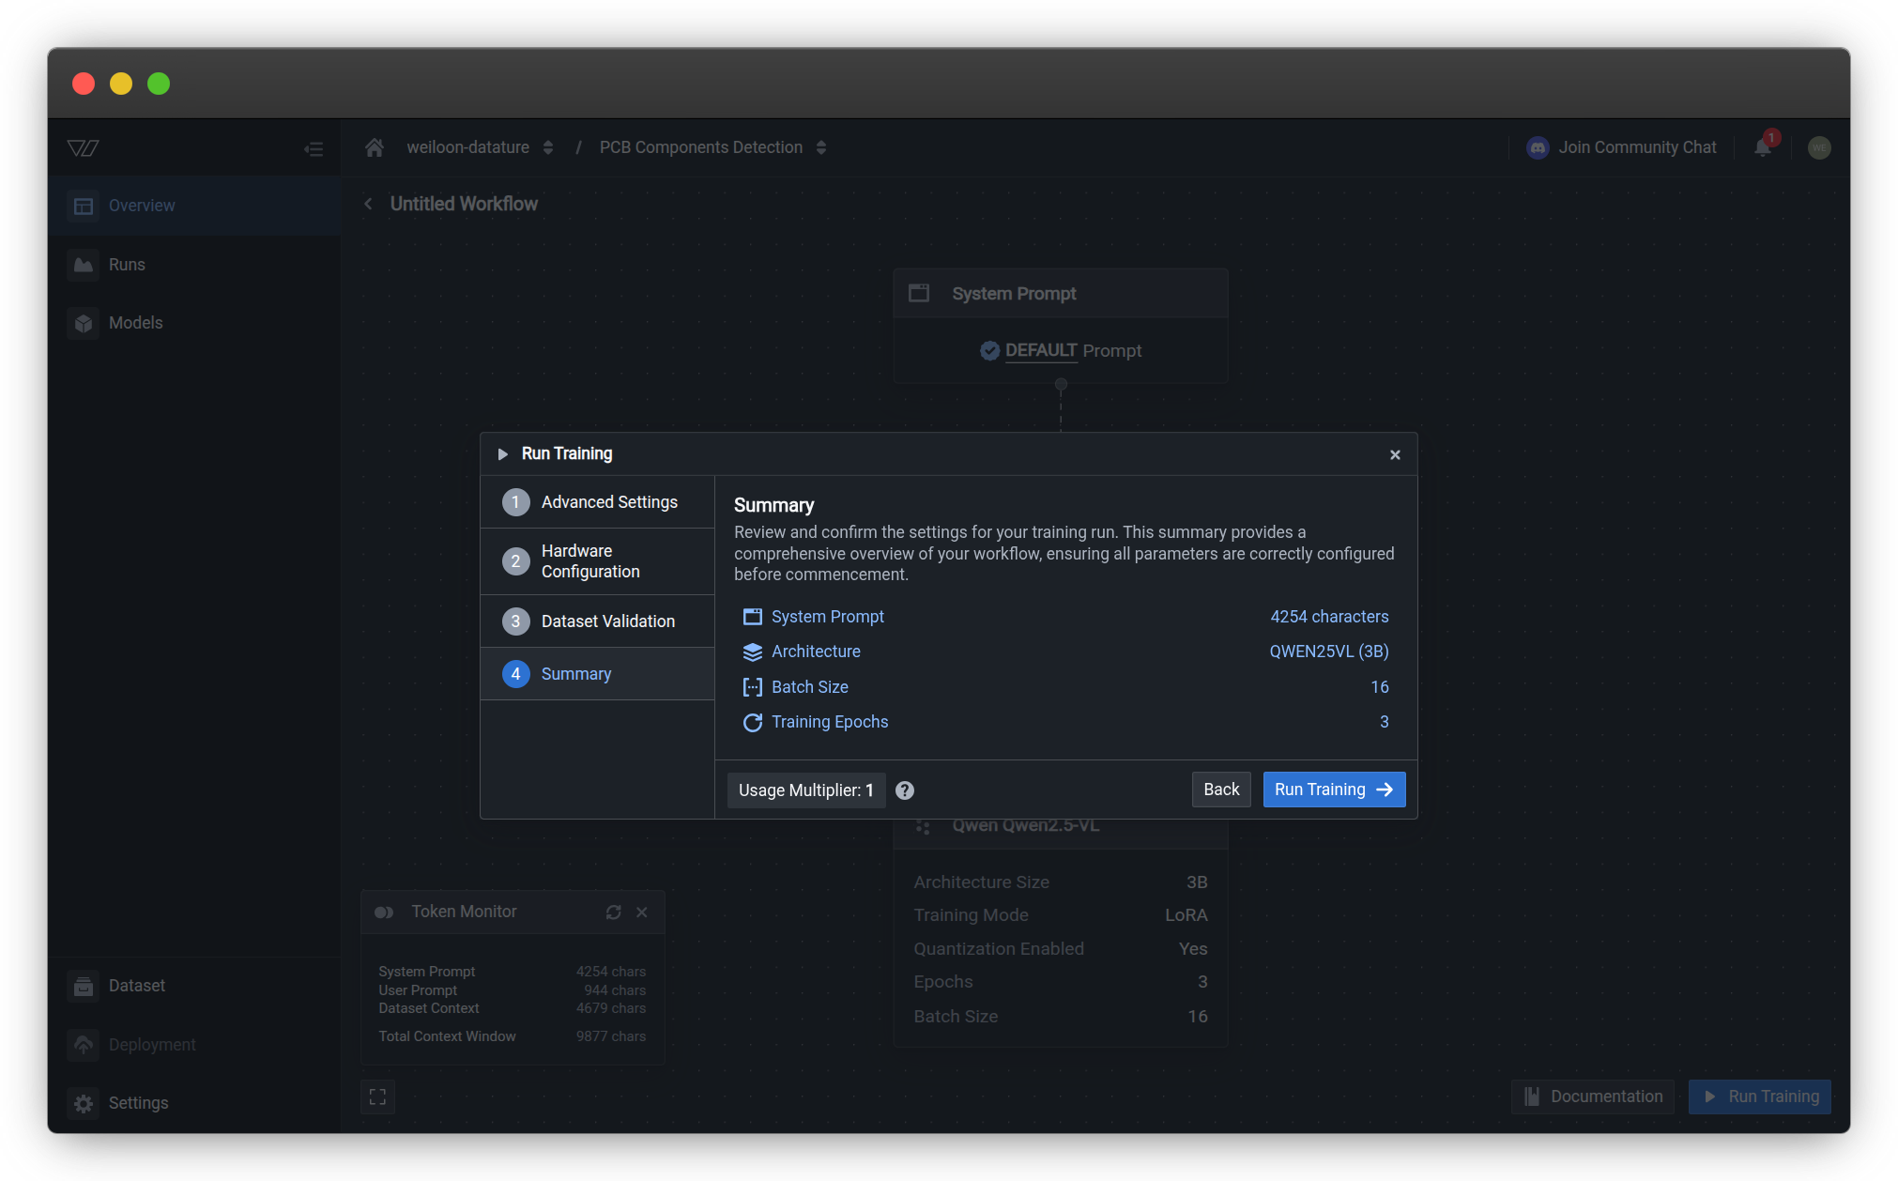Click the fit-to-screen canvas icon
Screen dimensions: 1898x1181
coord(377,1097)
